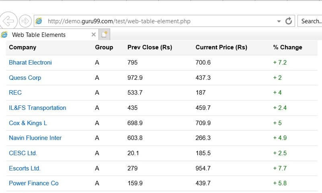This screenshot has height=193, width=322.
Task: Close the Web Table Elements tab
Action: [94, 35]
